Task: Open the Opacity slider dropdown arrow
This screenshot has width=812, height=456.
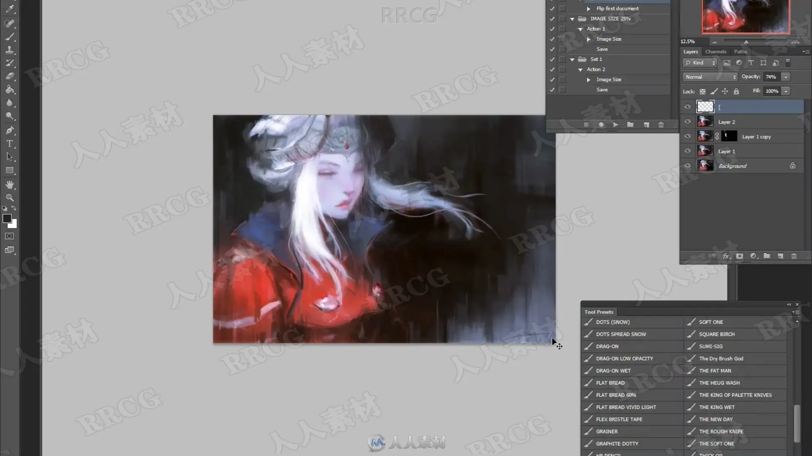Action: click(786, 77)
